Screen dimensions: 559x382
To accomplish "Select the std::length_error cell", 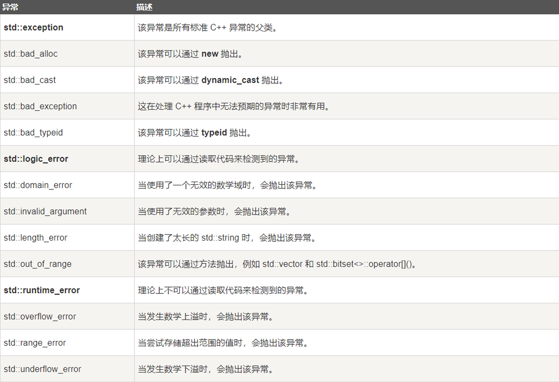I will point(67,237).
